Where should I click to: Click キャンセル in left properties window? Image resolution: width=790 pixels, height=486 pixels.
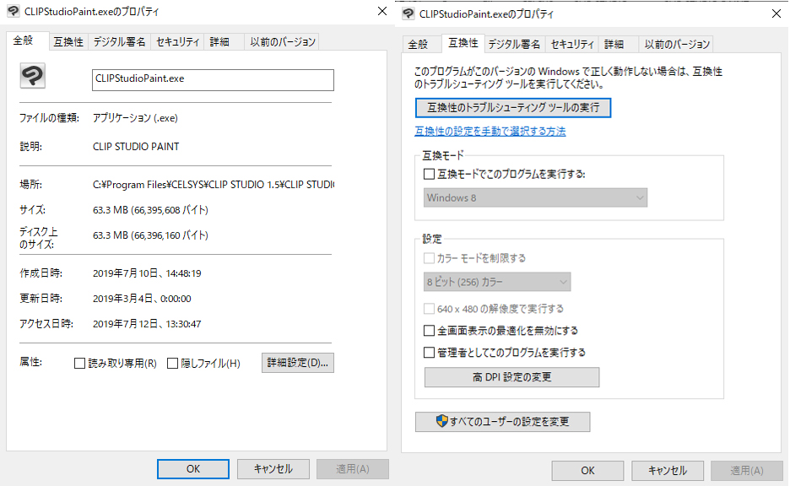click(x=273, y=469)
